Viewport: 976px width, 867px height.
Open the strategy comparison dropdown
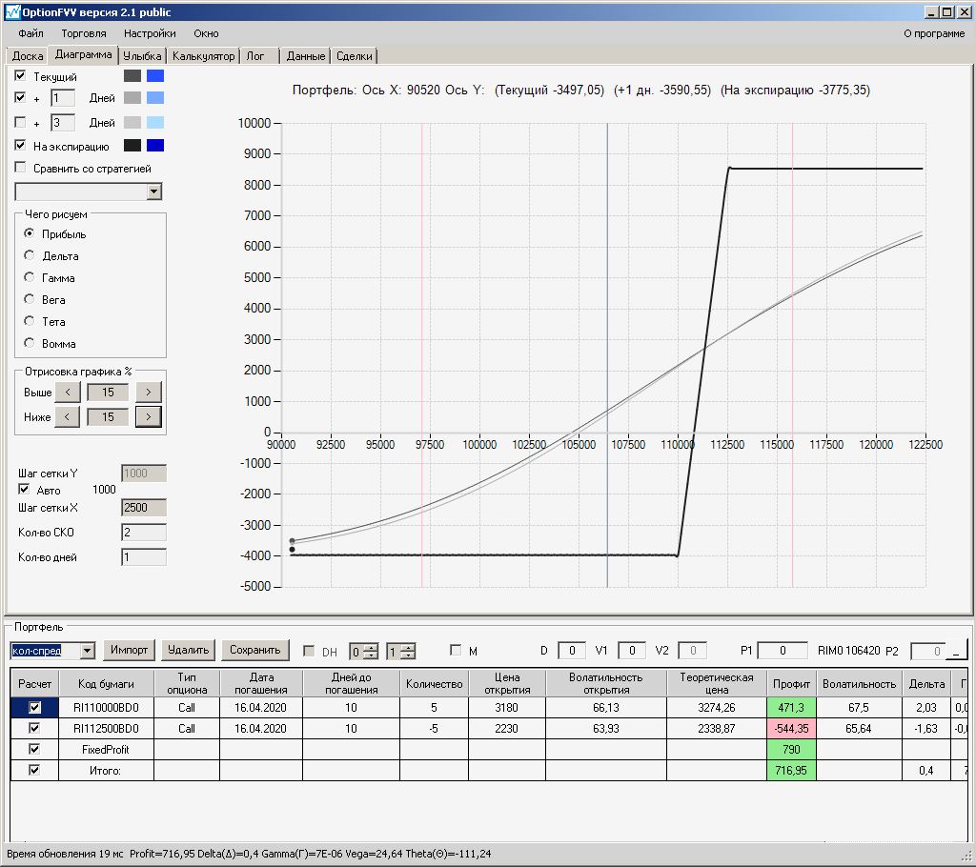153,192
